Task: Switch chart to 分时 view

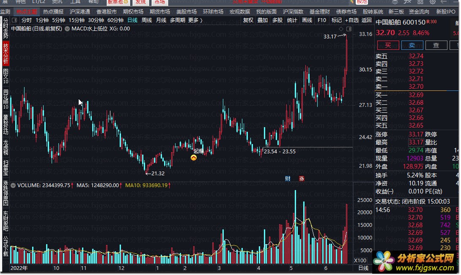Action: point(27,20)
